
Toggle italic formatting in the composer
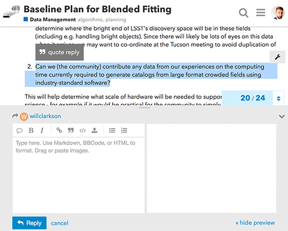coord(42,131)
